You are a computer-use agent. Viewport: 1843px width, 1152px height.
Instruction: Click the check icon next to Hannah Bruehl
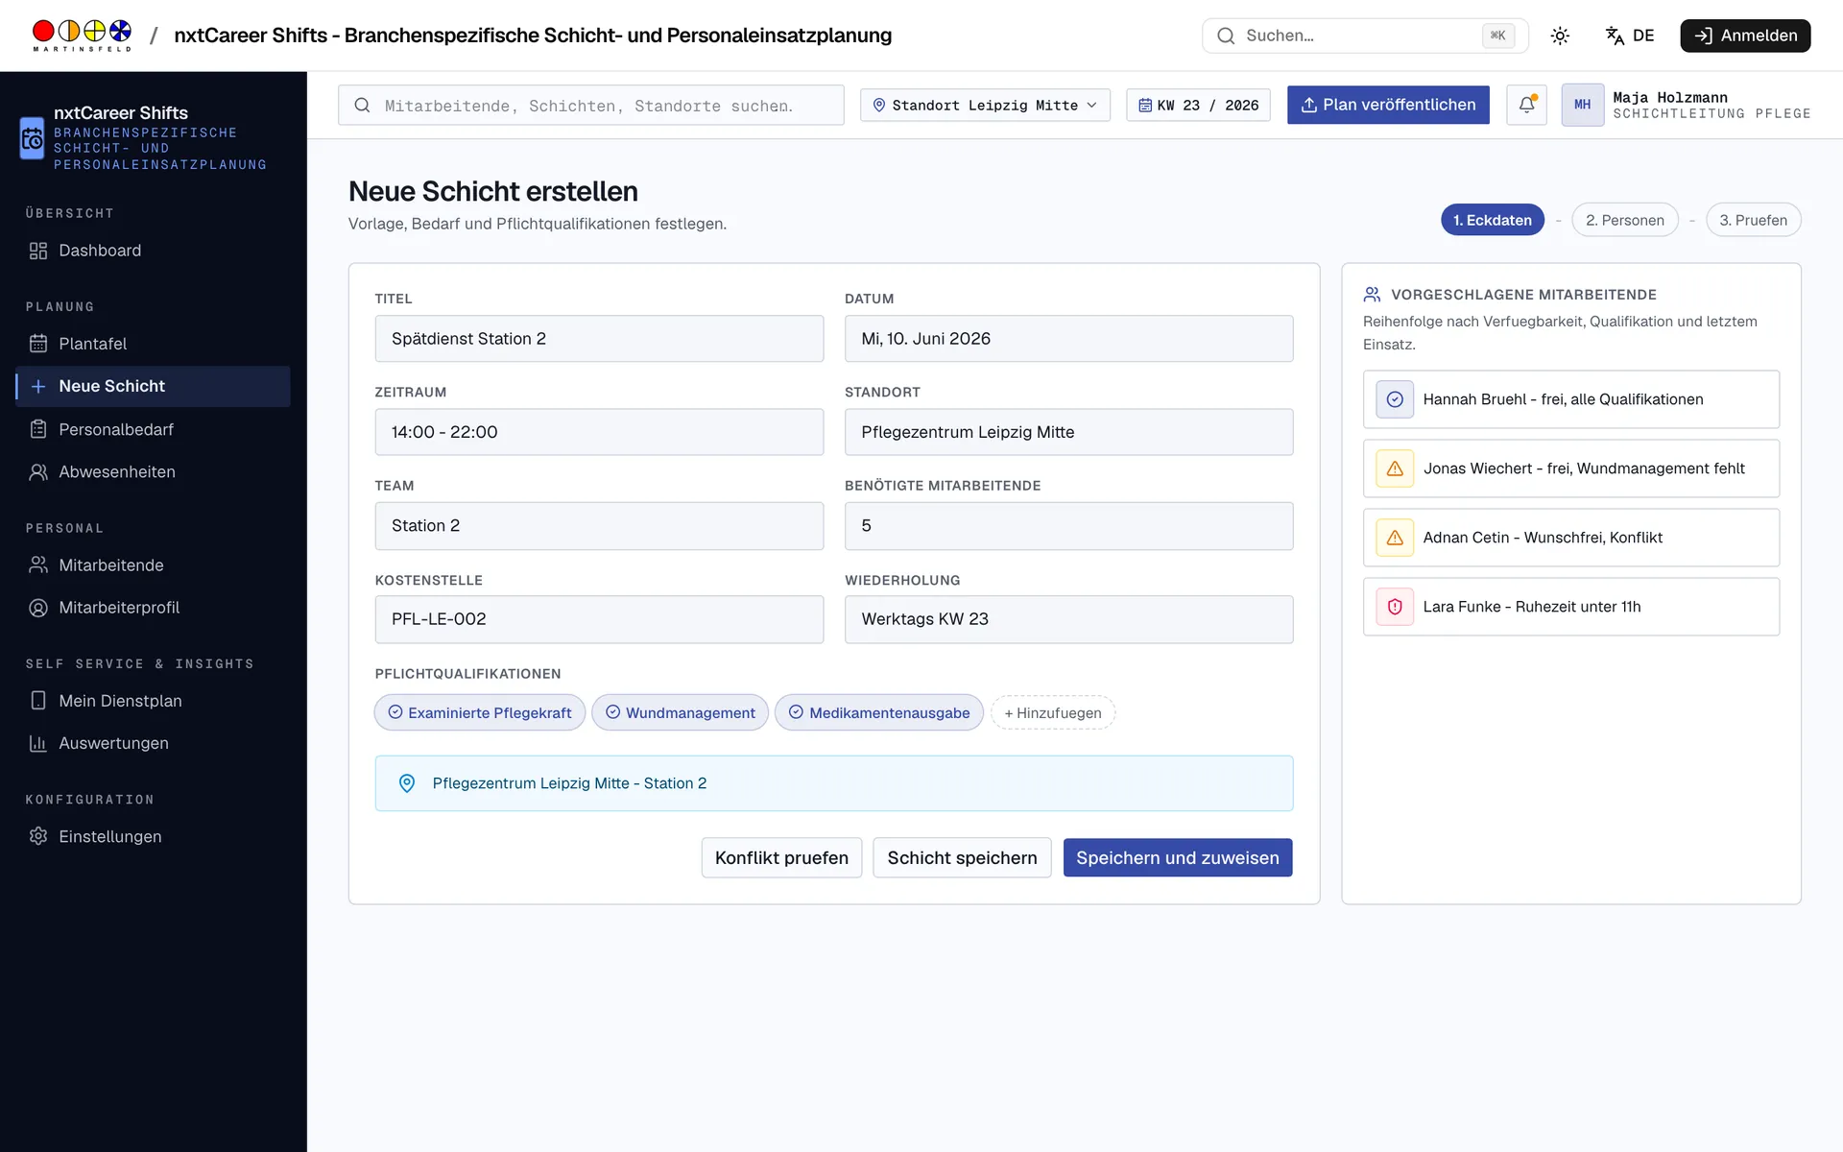point(1395,399)
